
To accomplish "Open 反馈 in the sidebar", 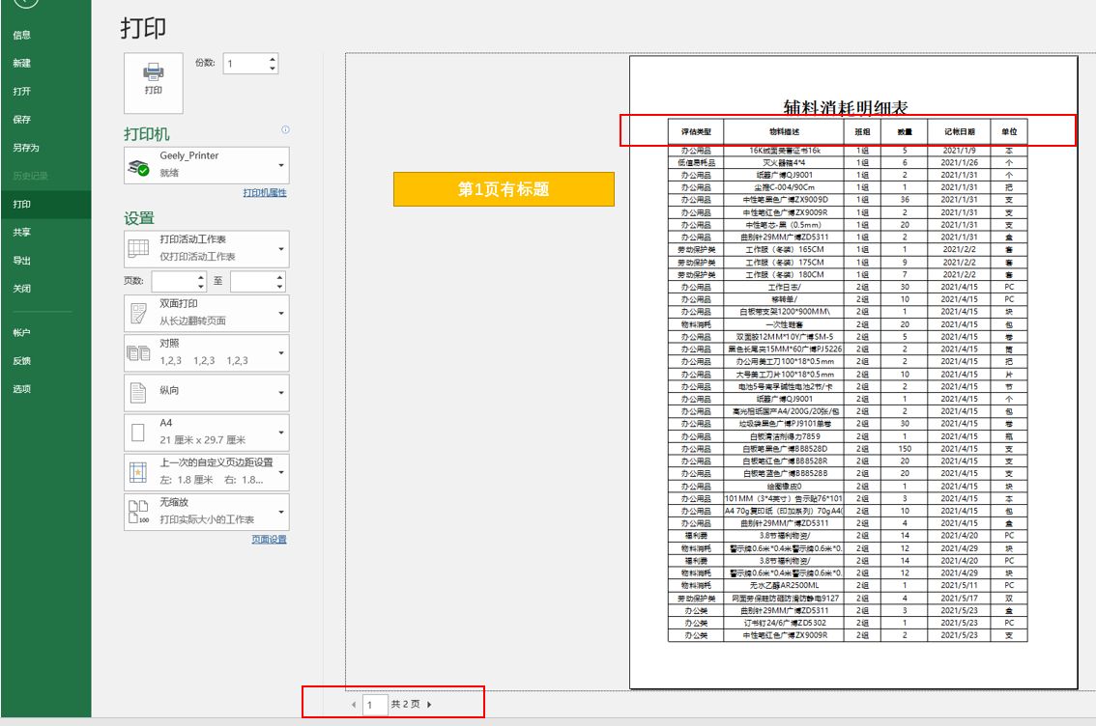I will click(21, 361).
